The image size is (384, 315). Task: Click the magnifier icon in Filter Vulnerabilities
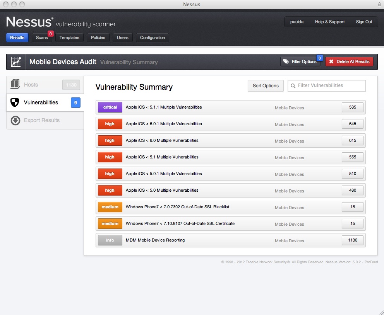[293, 85]
